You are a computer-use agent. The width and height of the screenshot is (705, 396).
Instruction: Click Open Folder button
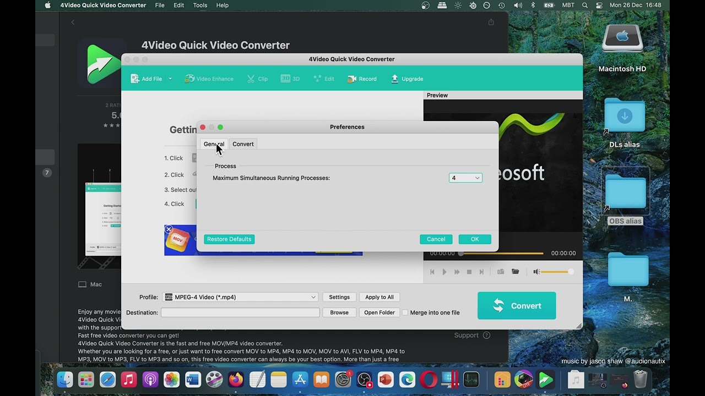pyautogui.click(x=379, y=312)
